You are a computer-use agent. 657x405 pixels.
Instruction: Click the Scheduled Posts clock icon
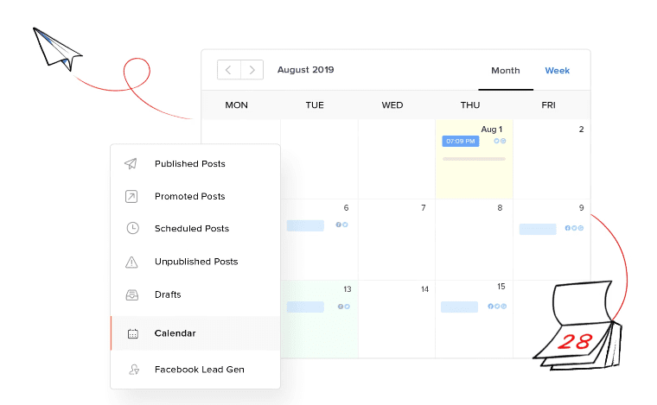pyautogui.click(x=132, y=228)
